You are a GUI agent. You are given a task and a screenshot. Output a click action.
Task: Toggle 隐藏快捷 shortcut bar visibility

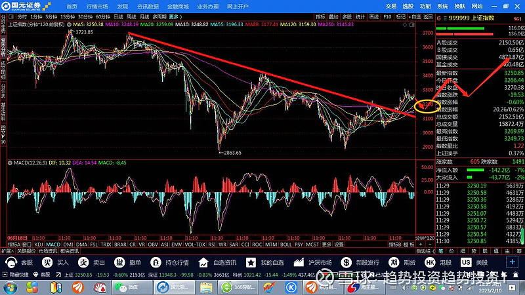(x=15, y=275)
